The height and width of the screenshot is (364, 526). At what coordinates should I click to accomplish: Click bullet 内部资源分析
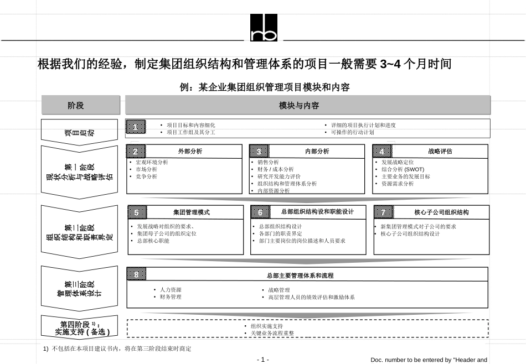tap(274, 191)
